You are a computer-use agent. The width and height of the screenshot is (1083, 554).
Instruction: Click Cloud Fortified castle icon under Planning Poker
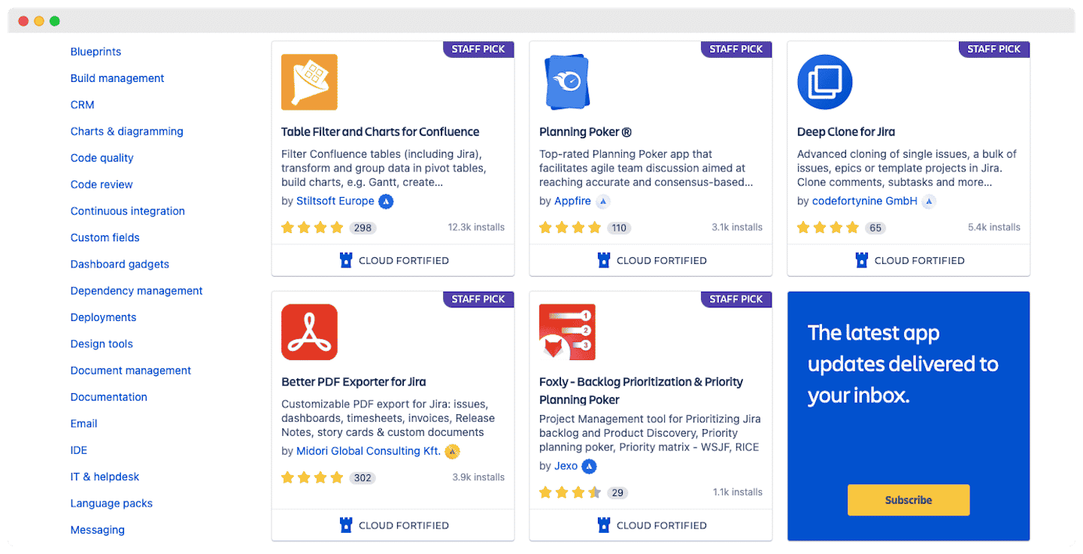pos(604,260)
